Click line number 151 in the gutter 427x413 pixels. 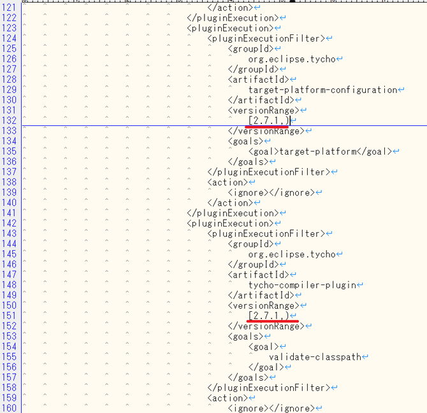pos(9,316)
